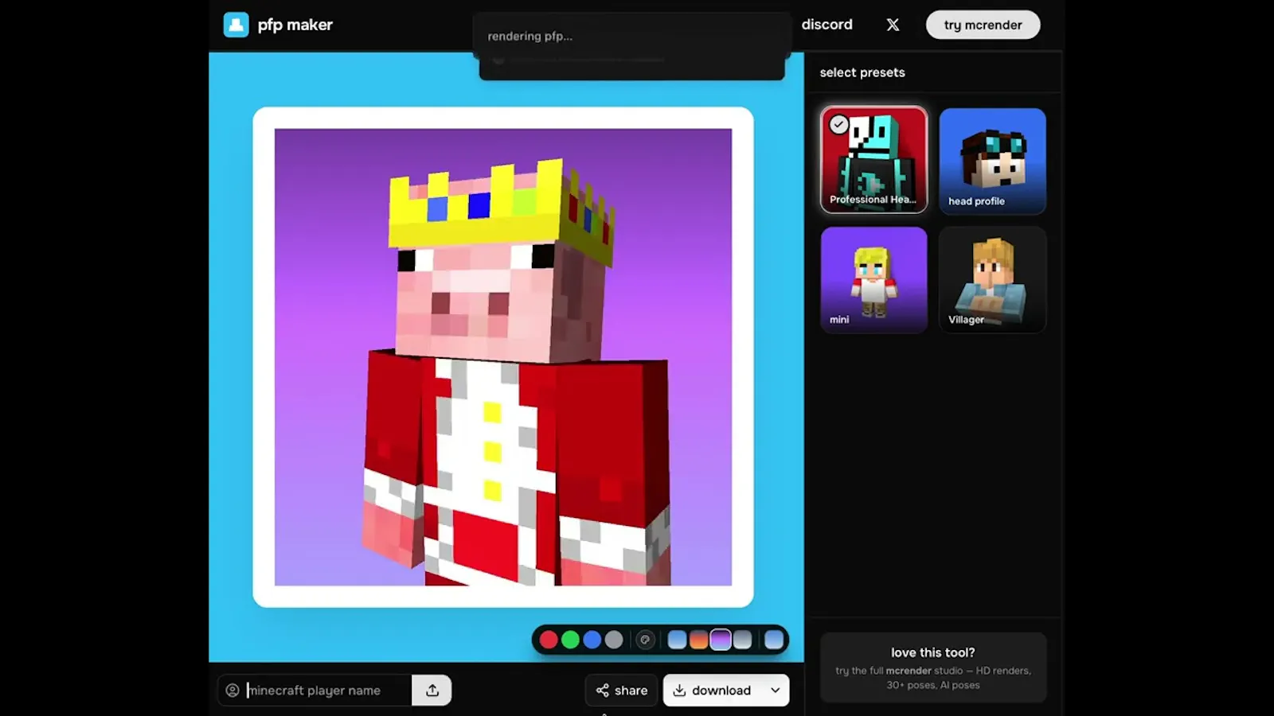
Task: Pick the red solid background color
Action: pos(549,640)
